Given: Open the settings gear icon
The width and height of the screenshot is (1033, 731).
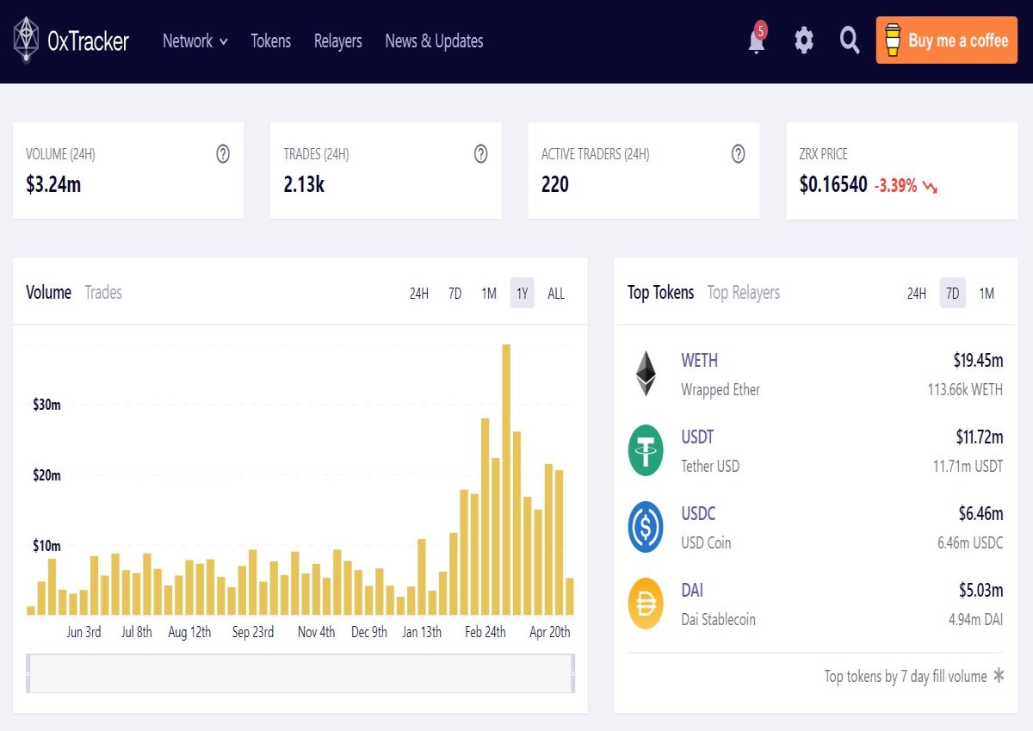Looking at the screenshot, I should point(803,40).
